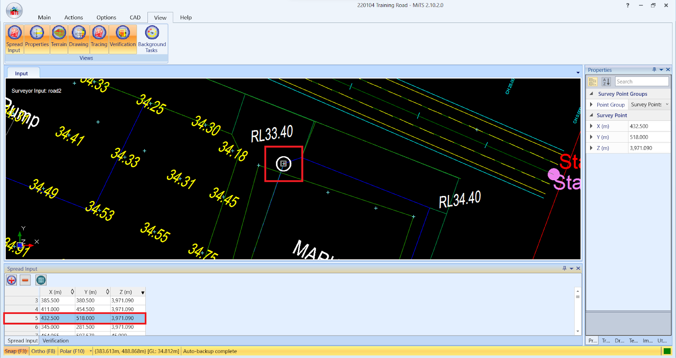The width and height of the screenshot is (676, 358).
Task: Remove the selected spread input row
Action: (25, 280)
